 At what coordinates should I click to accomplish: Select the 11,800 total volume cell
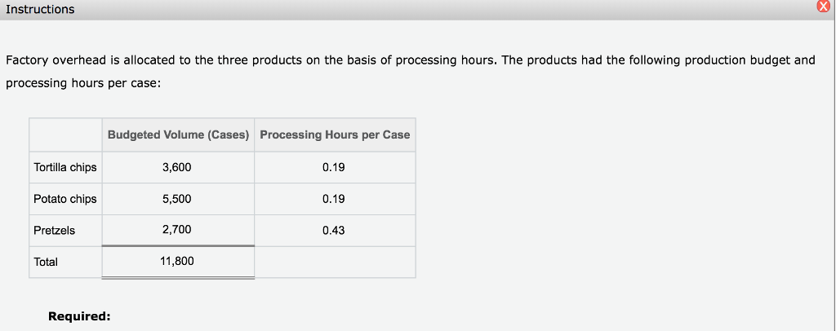tap(177, 262)
